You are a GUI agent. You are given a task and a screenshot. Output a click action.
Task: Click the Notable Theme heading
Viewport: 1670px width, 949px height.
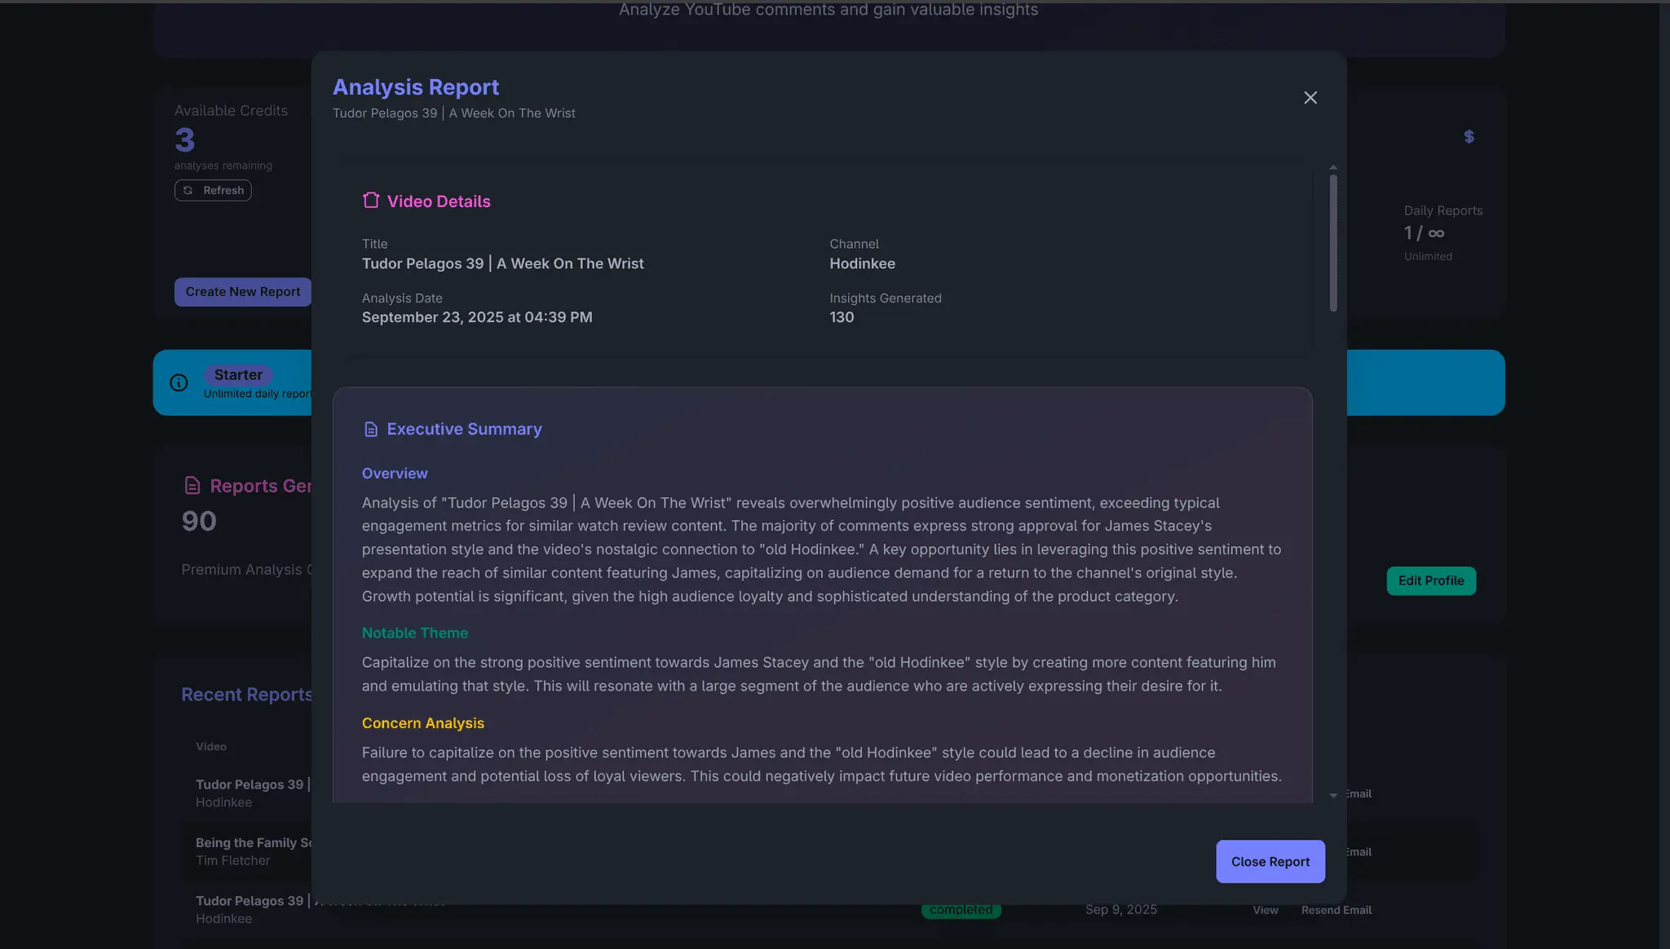[x=415, y=633]
